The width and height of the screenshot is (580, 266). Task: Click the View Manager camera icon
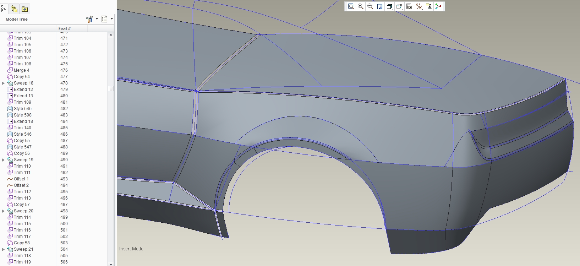pos(409,6)
